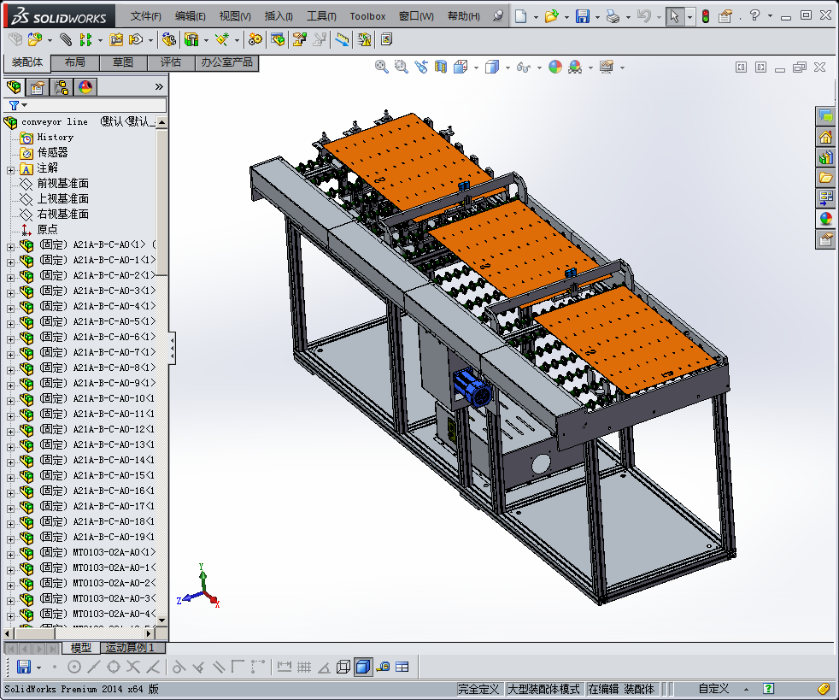Expand the A21A-B-C-A0-5<1> component node
839x700 pixels.
[x=10, y=324]
